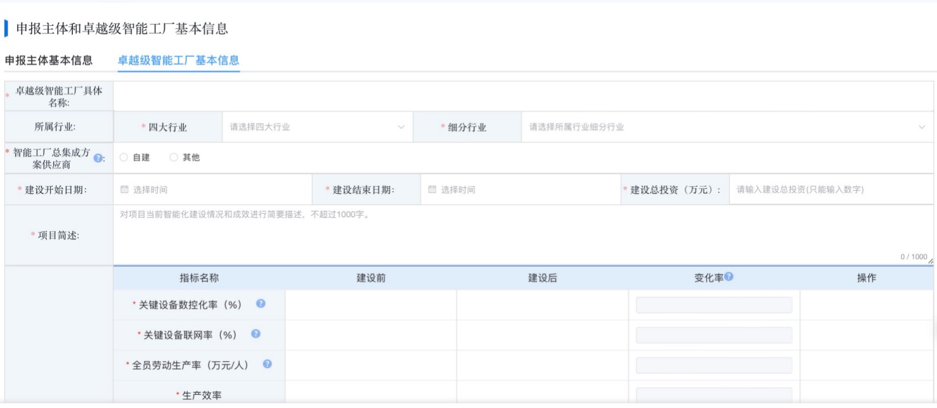Click the 卓越级智能工厂具体名称 input field

click(523, 96)
